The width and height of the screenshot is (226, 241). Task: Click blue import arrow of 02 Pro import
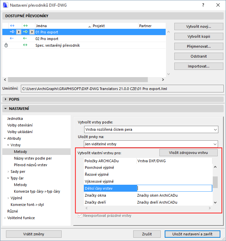[x=12, y=38]
